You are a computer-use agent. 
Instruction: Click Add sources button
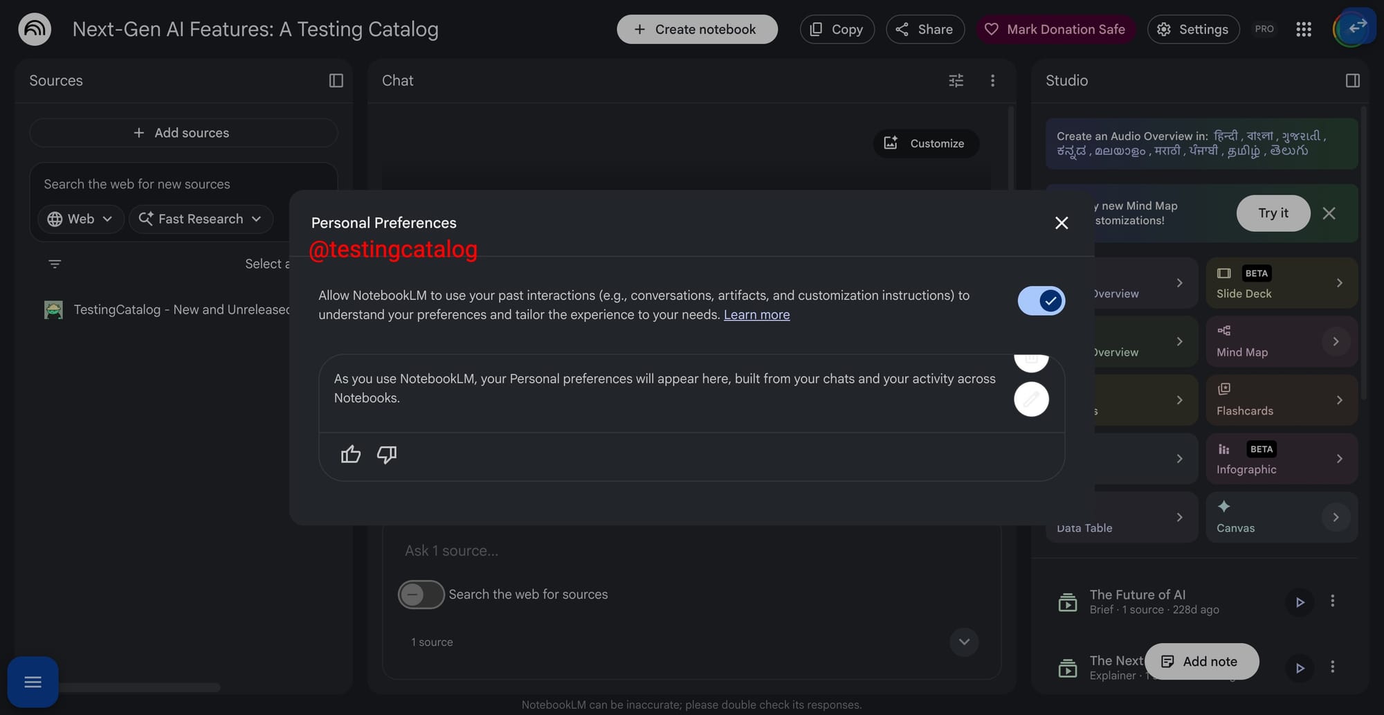pos(183,132)
